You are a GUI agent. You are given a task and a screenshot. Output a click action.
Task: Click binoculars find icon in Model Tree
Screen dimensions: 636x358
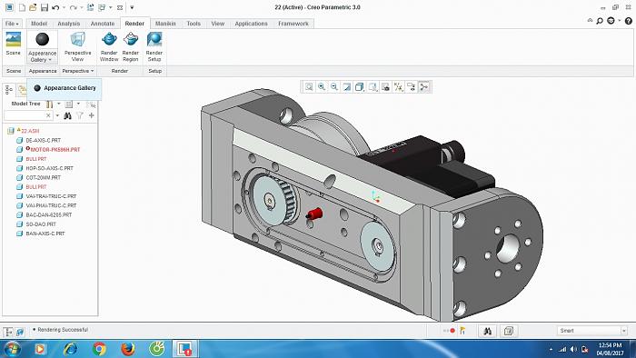tap(68, 116)
